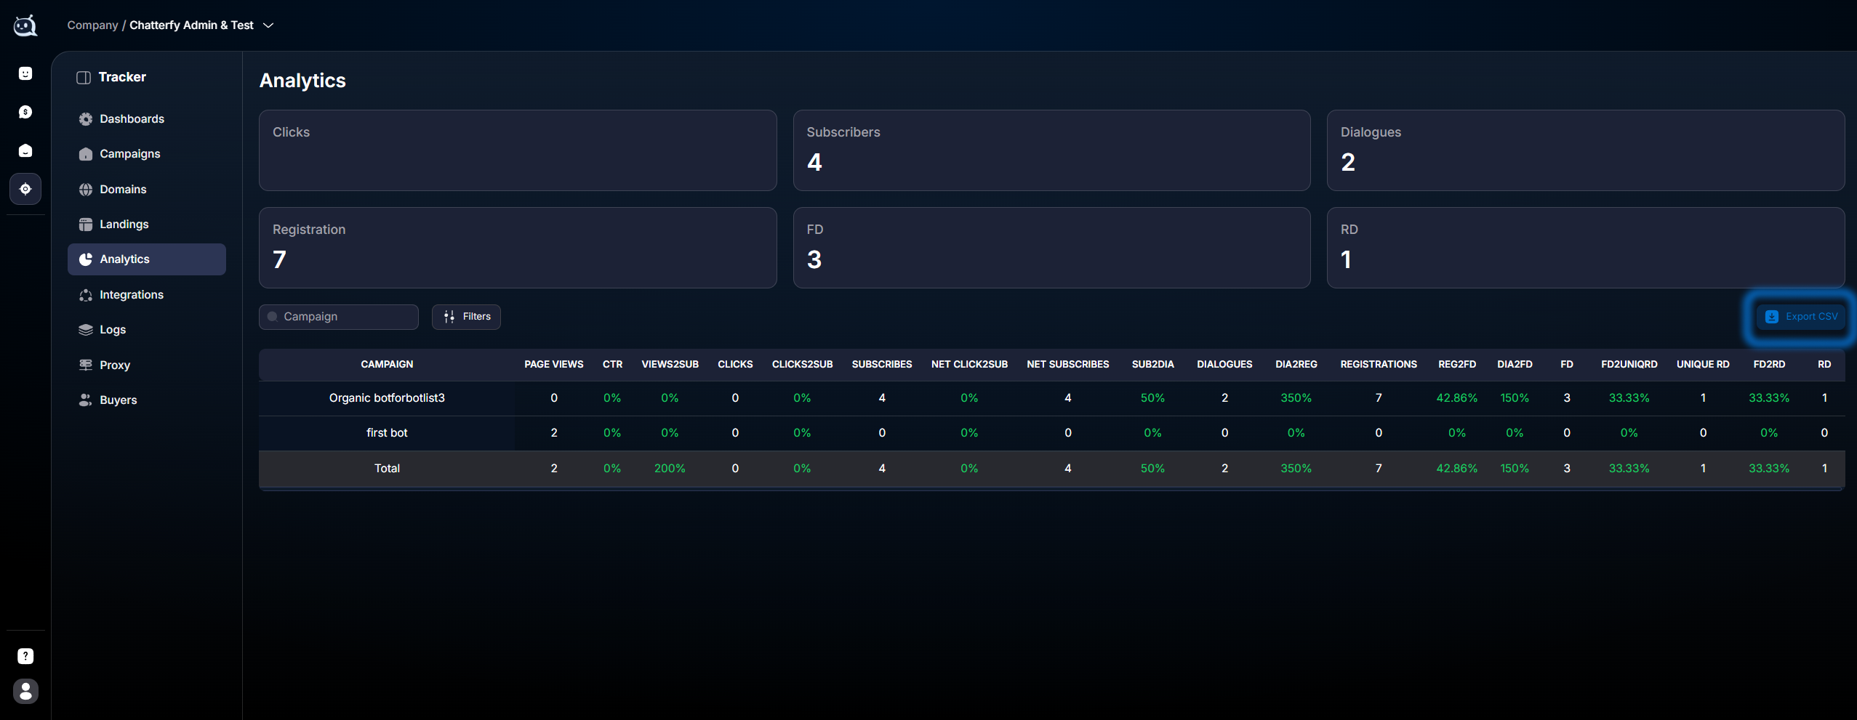Screen dimensions: 1857x720
Task: Click the Dialogues stat card
Action: tap(1585, 150)
